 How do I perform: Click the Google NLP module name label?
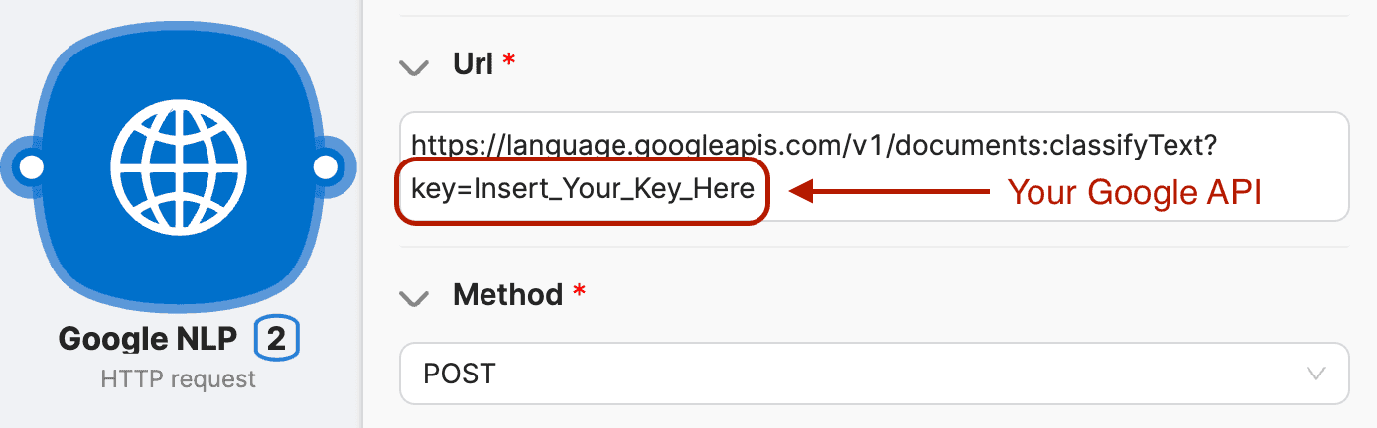148,340
